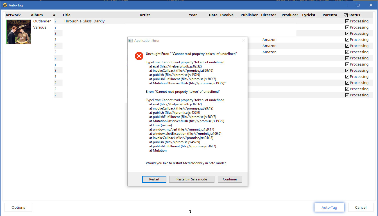
Task: Maximize the Auto-Tag window
Action: click(358, 5)
